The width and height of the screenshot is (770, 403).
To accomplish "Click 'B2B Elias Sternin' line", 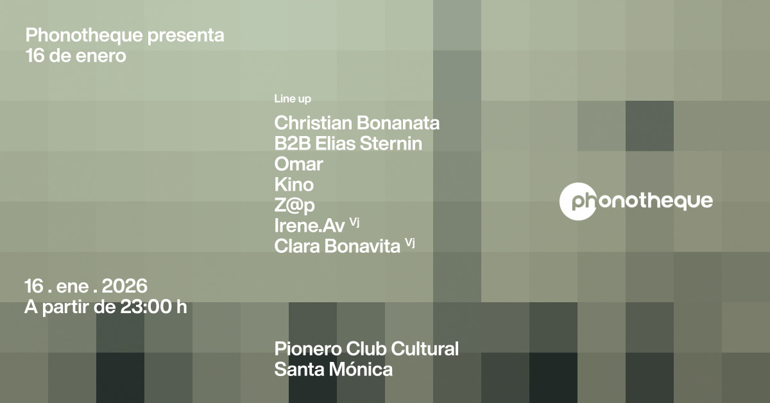I will 348,143.
